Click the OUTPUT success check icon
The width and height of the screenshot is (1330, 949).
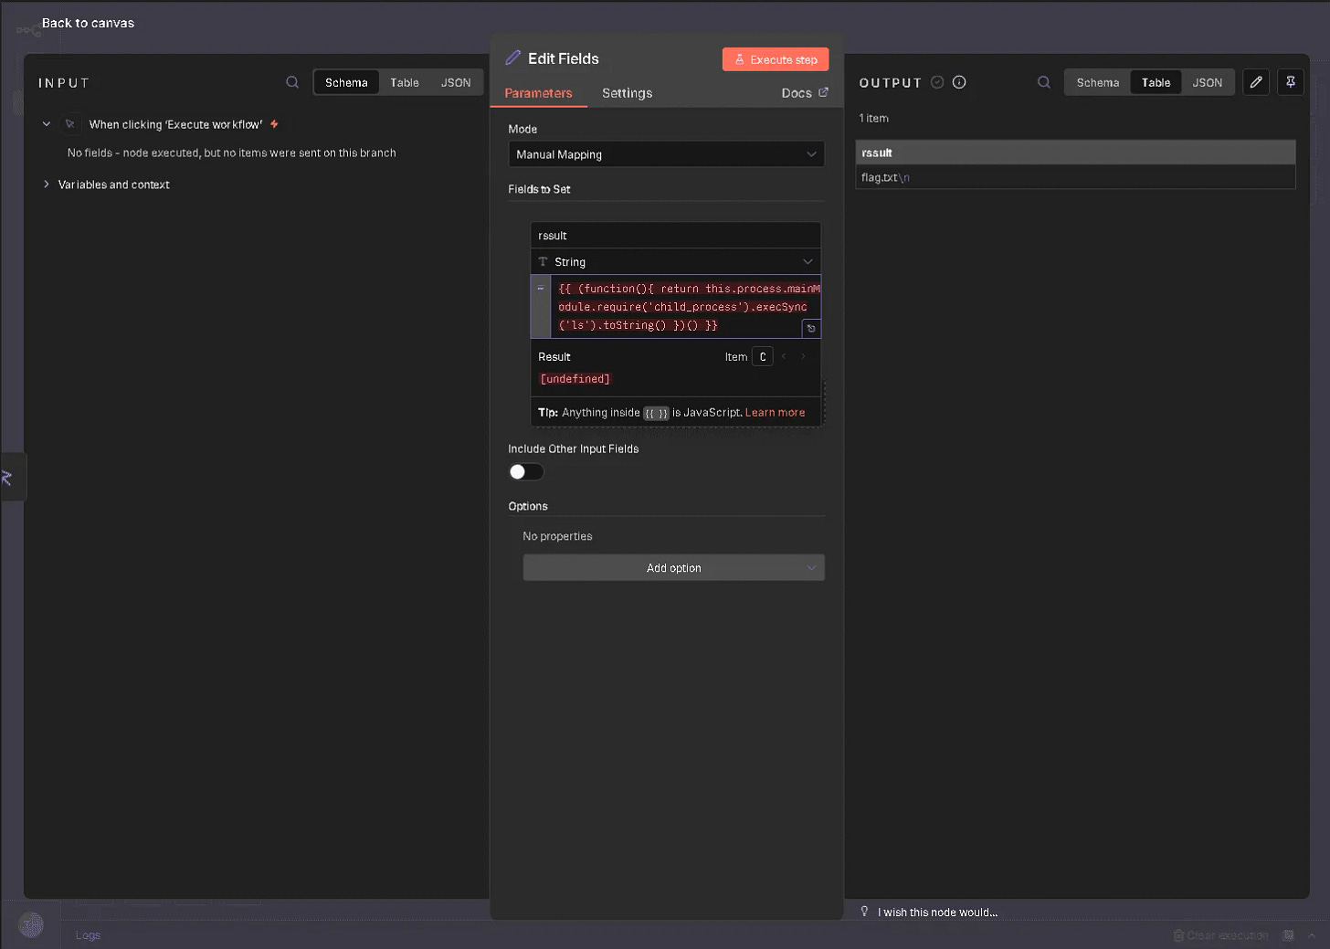pyautogui.click(x=937, y=82)
